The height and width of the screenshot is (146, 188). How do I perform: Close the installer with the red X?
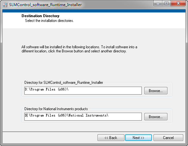click(178, 3)
